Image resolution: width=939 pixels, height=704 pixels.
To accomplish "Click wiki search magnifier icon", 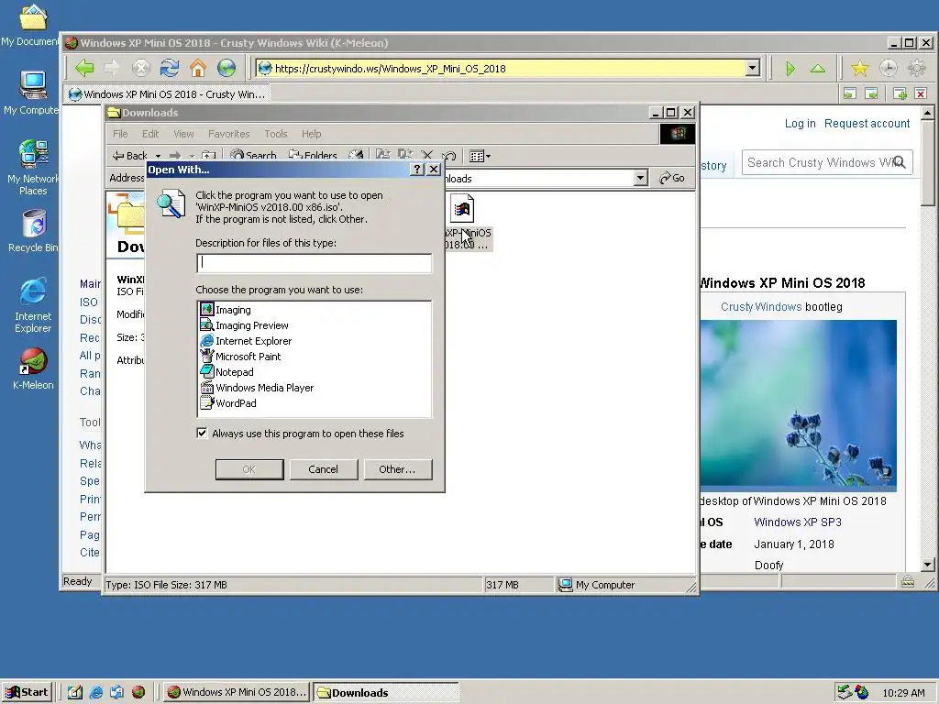I will pyautogui.click(x=899, y=162).
